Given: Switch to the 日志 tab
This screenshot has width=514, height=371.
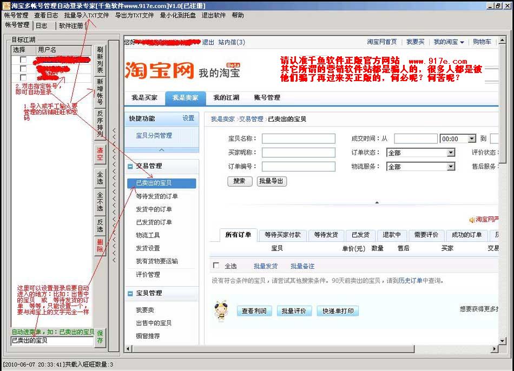Looking at the screenshot, I should point(41,26).
